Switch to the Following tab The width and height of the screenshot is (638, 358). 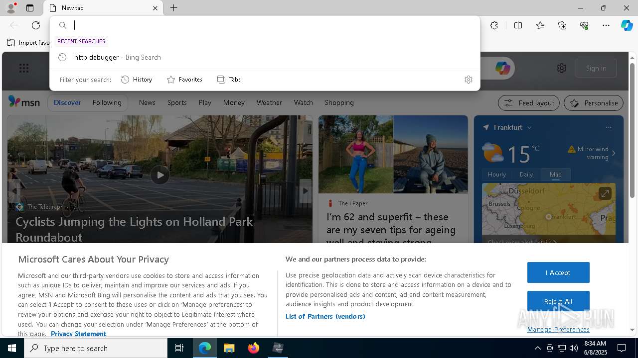107,102
